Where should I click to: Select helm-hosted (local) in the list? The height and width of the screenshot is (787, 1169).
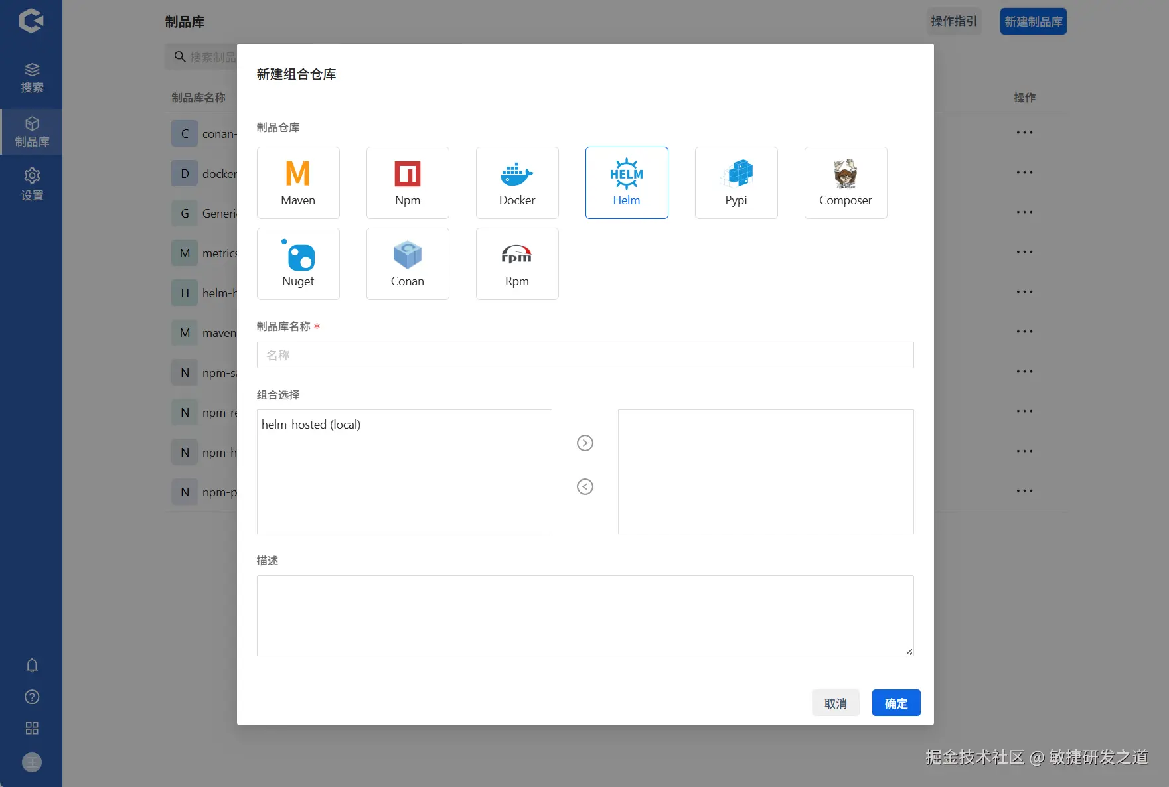pyautogui.click(x=311, y=425)
